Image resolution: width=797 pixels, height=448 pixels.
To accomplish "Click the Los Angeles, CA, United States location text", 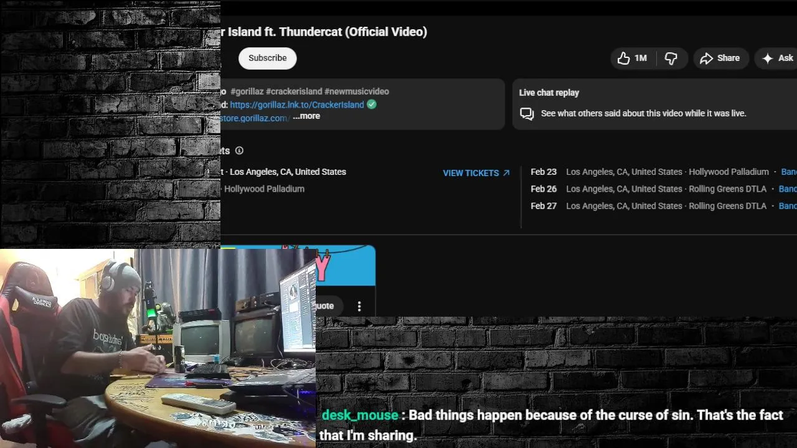I will coord(288,172).
